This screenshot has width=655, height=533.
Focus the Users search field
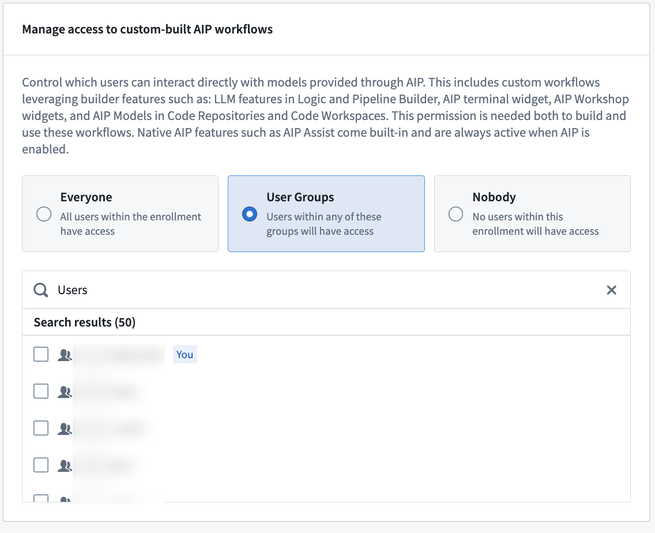326,290
